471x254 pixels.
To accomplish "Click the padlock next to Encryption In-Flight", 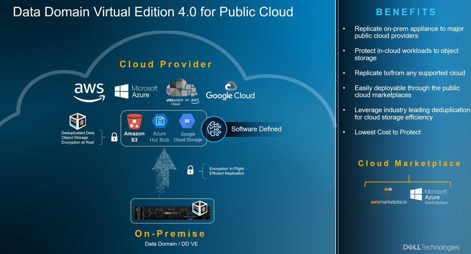I will point(190,170).
